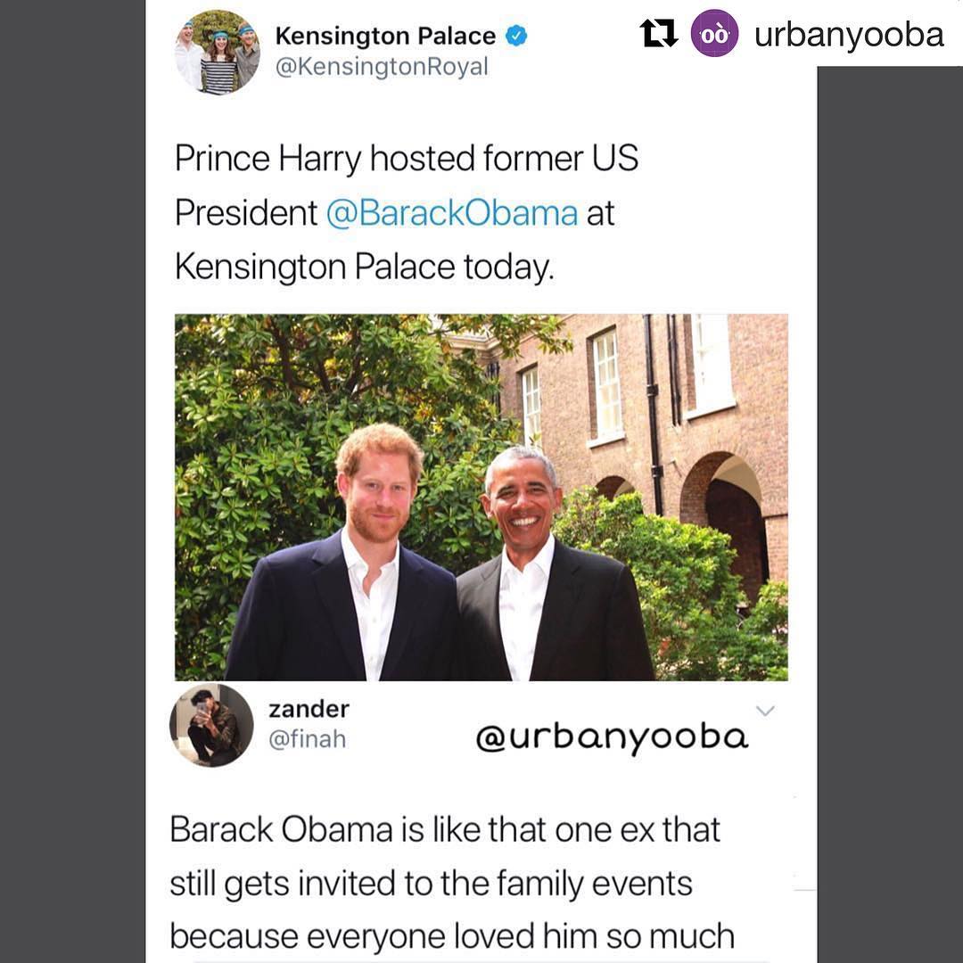Open zander's profile picture
The width and height of the screenshot is (963, 963).
pos(211,726)
